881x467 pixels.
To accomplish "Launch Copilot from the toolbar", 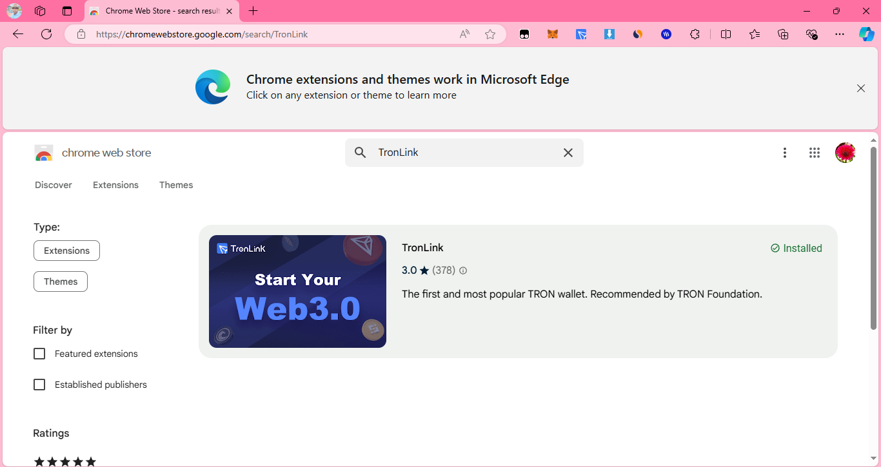I will point(866,34).
